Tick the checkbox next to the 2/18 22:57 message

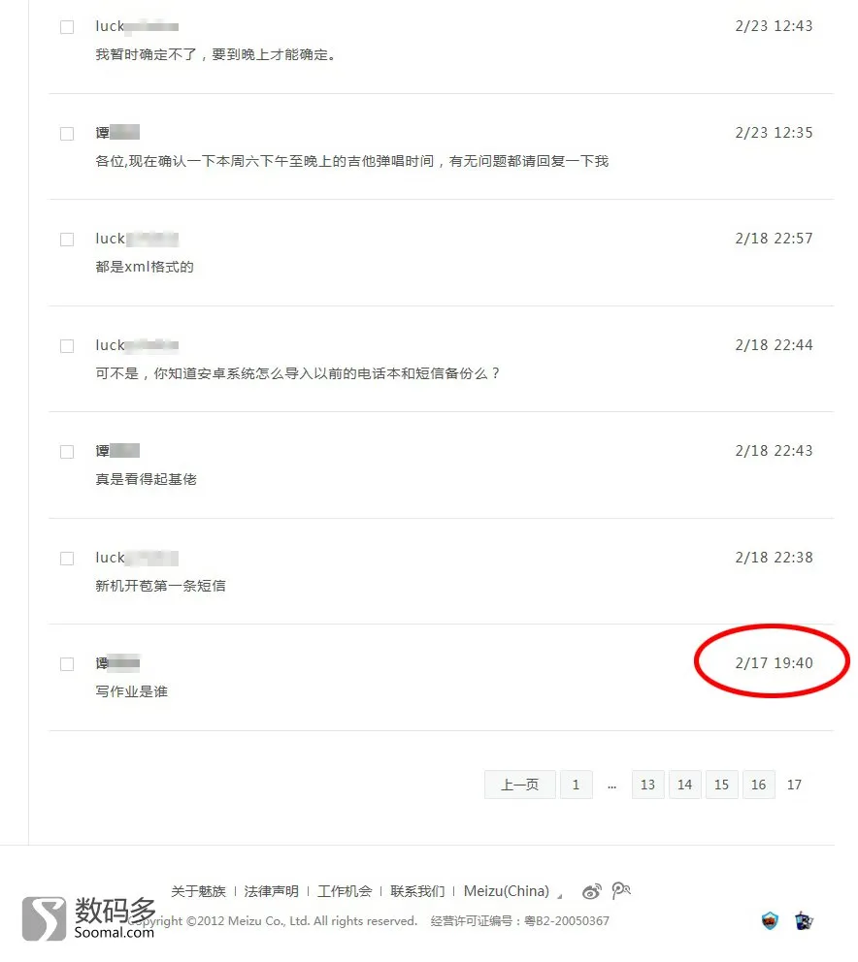(x=67, y=240)
